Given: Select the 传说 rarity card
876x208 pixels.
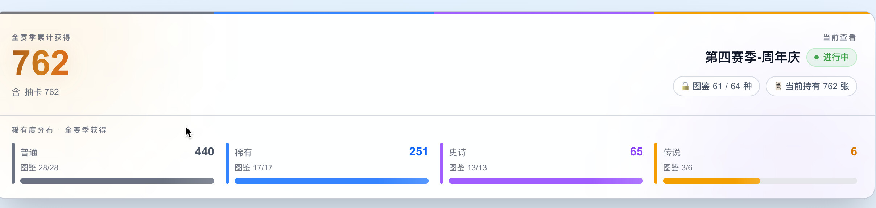Looking at the screenshot, I should (x=756, y=163).
